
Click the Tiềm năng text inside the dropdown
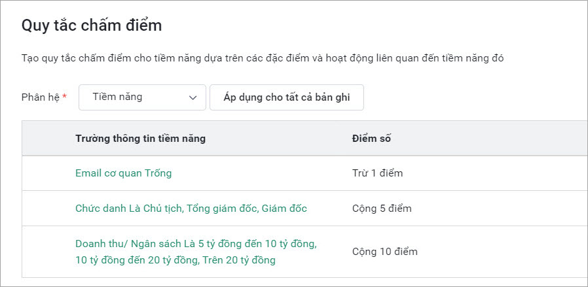pyautogui.click(x=117, y=97)
